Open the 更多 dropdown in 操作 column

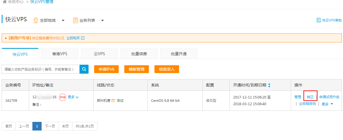point(327,104)
